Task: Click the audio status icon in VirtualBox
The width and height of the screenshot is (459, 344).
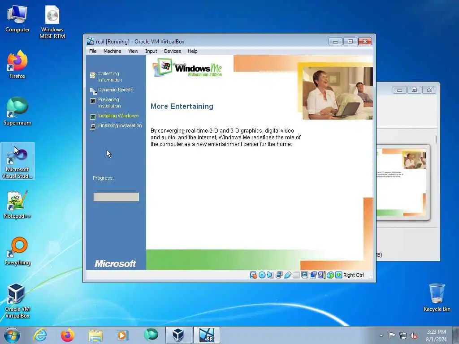Action: point(270,275)
